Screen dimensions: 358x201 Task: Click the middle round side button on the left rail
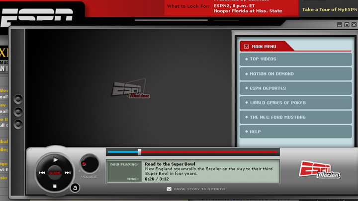coord(18,112)
